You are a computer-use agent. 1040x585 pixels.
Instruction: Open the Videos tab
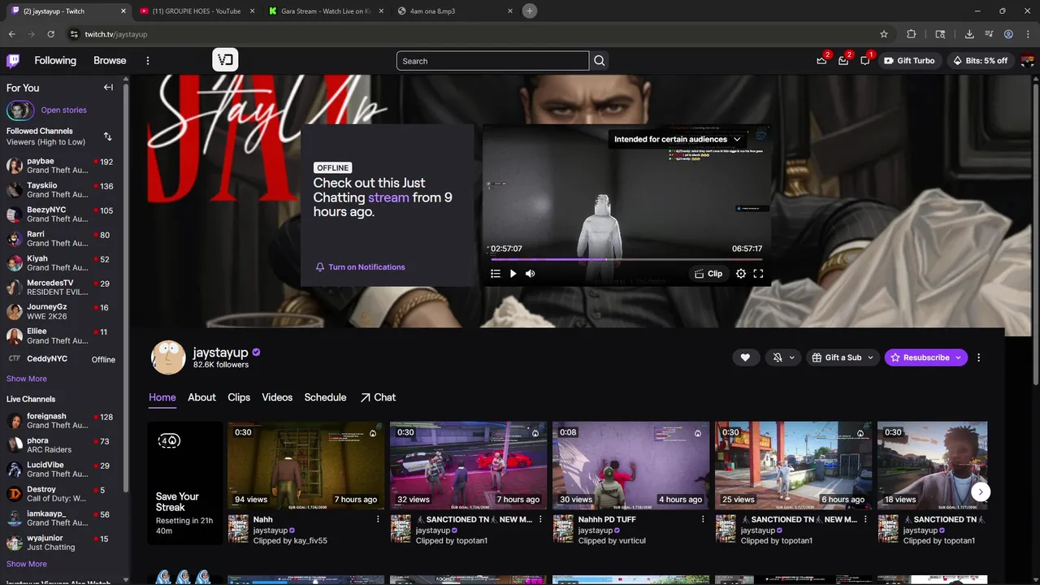pyautogui.click(x=277, y=397)
